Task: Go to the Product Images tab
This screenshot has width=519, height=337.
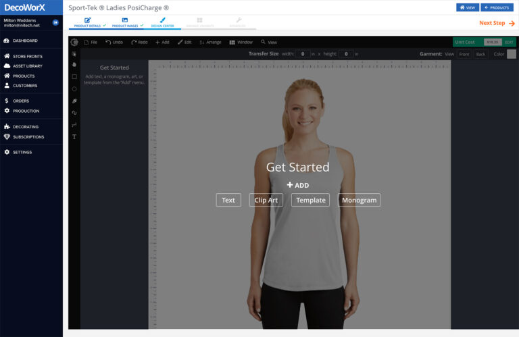Action: pos(125,22)
